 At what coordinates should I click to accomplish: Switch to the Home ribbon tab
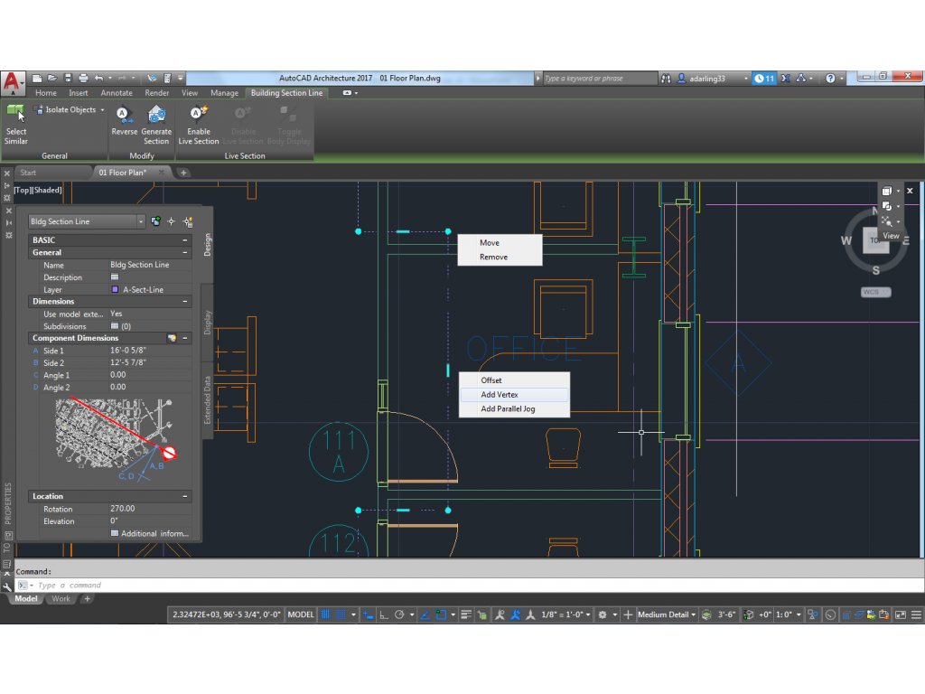point(46,93)
